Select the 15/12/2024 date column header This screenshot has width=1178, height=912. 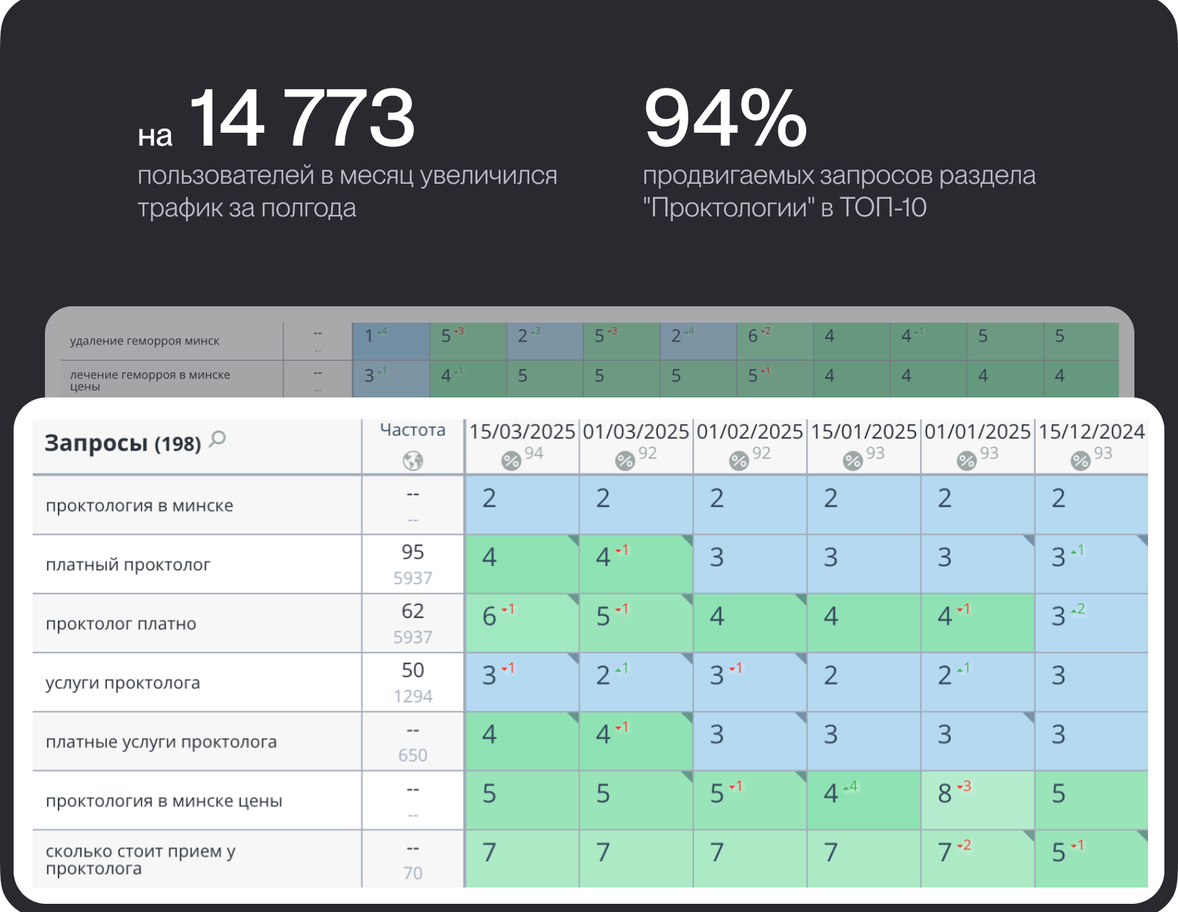pos(1092,431)
